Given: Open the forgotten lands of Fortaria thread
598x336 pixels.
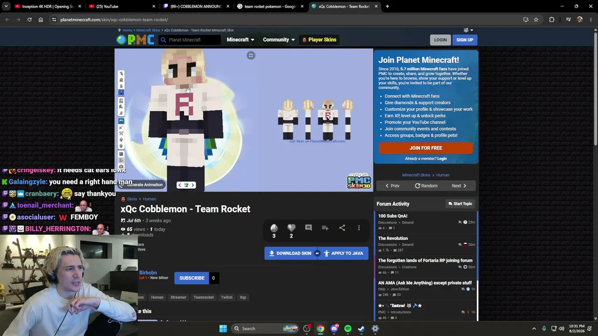Looking at the screenshot, I should coord(425,260).
